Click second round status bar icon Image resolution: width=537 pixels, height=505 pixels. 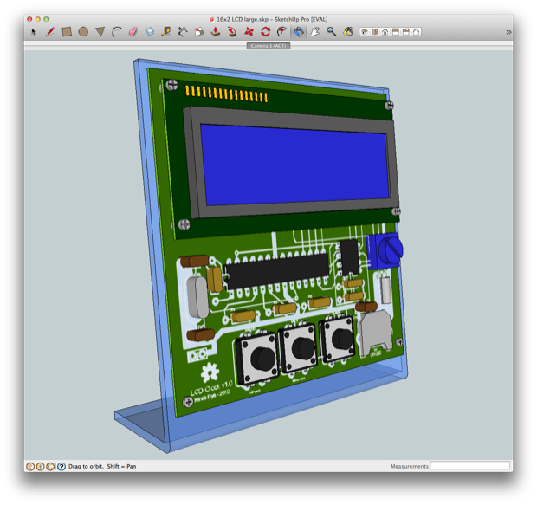click(40, 466)
